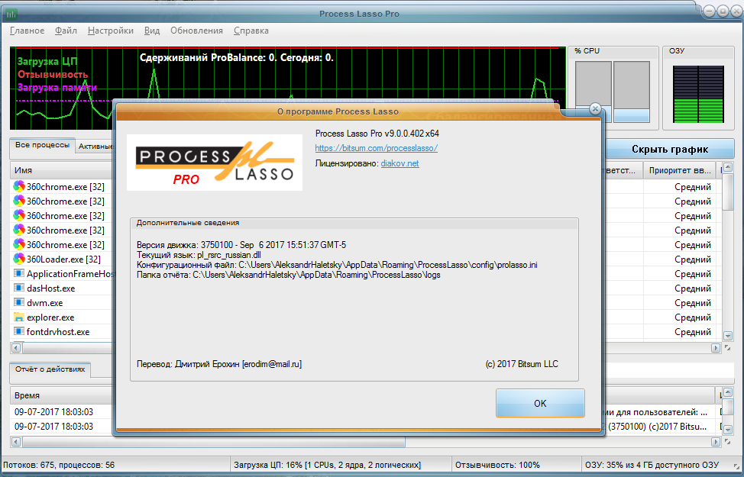Viewport: 744px width, 477px height.
Task: Open the Справка menu
Action: [251, 31]
